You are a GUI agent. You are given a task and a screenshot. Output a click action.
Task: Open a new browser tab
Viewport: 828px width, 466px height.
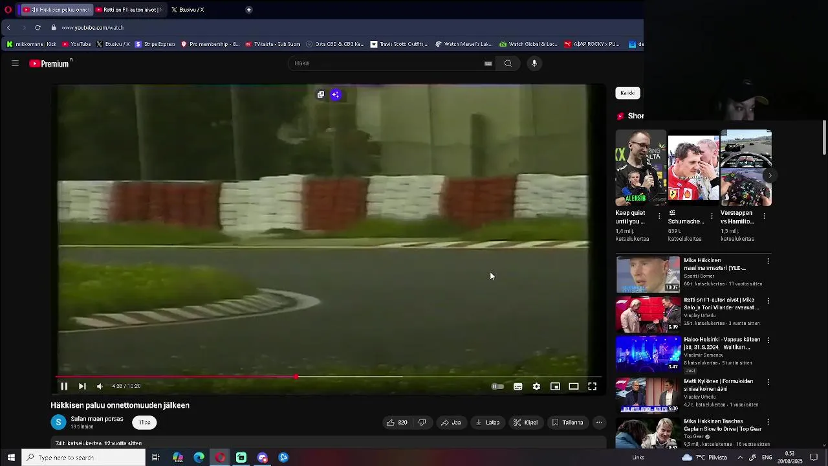(x=249, y=10)
